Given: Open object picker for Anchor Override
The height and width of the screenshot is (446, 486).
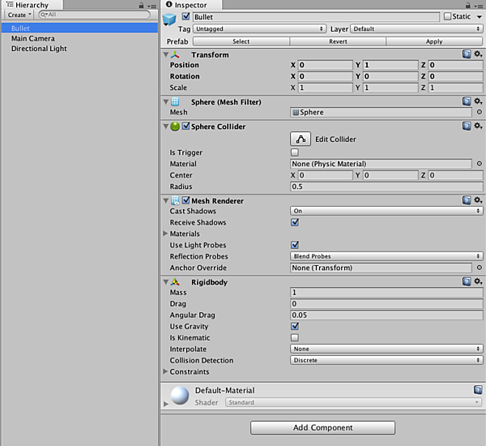Looking at the screenshot, I should point(480,268).
